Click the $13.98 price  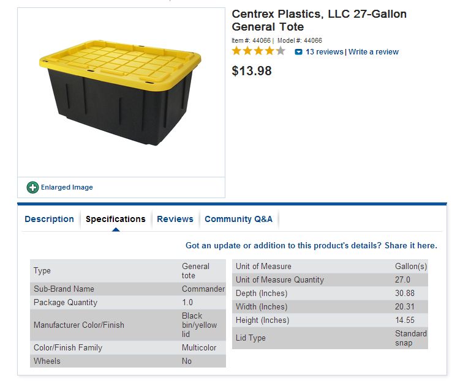[252, 71]
